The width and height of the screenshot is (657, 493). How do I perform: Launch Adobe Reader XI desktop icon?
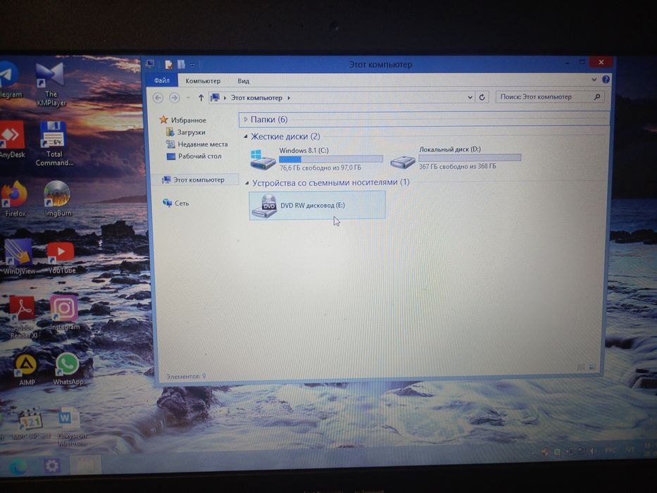coord(23,317)
